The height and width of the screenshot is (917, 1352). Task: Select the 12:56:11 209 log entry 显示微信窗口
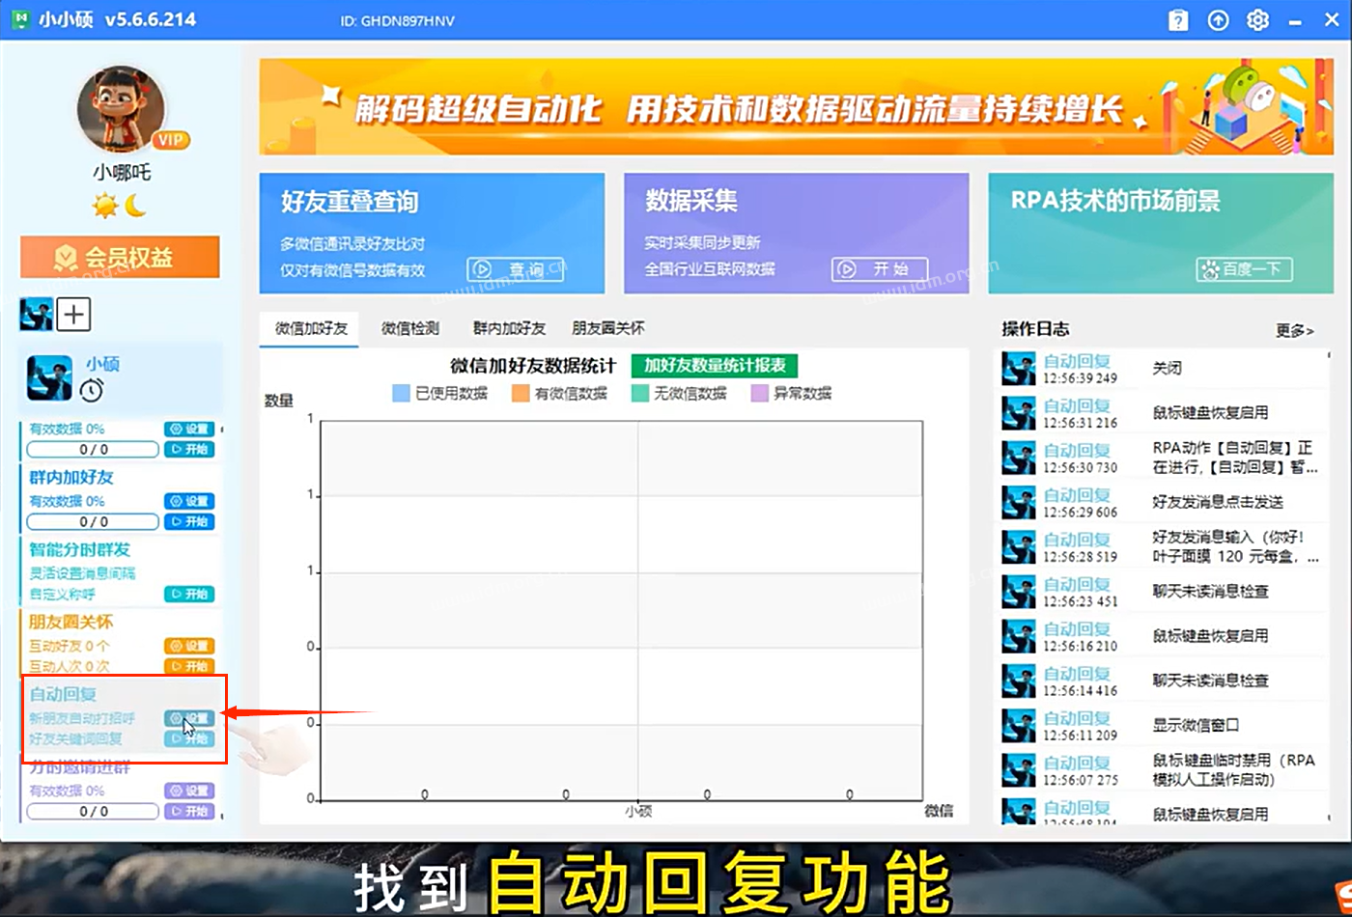(1164, 725)
